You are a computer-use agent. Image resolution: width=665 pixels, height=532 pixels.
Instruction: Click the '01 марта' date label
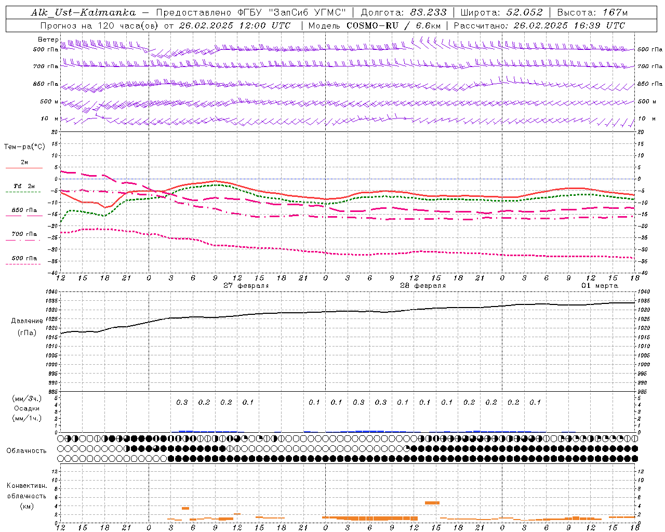tap(600, 286)
